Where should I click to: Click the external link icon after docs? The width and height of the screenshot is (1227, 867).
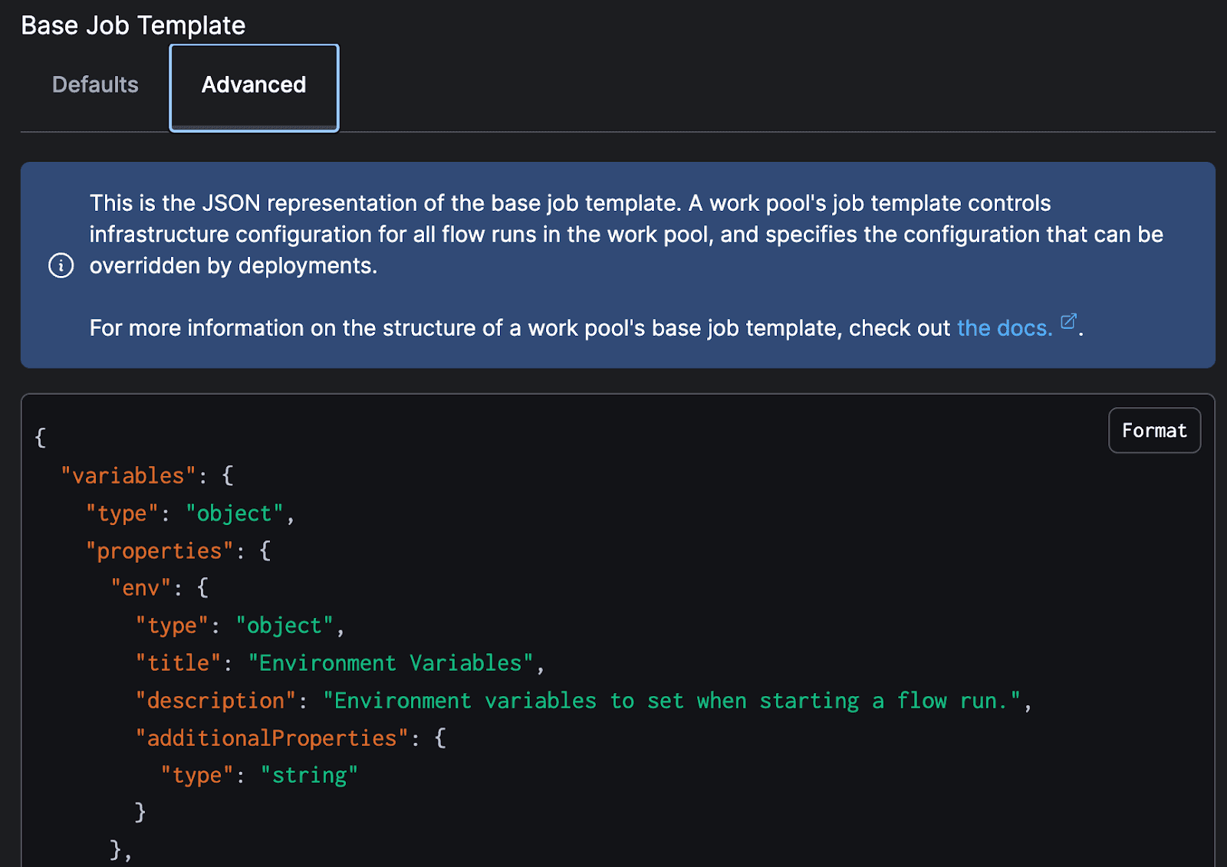pos(1068,321)
